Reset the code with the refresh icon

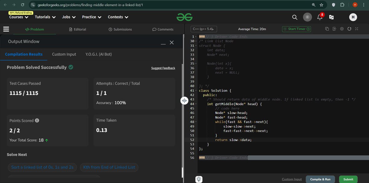(349, 29)
